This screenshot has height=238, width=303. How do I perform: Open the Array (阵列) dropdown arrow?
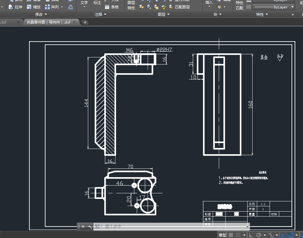click(x=62, y=7)
